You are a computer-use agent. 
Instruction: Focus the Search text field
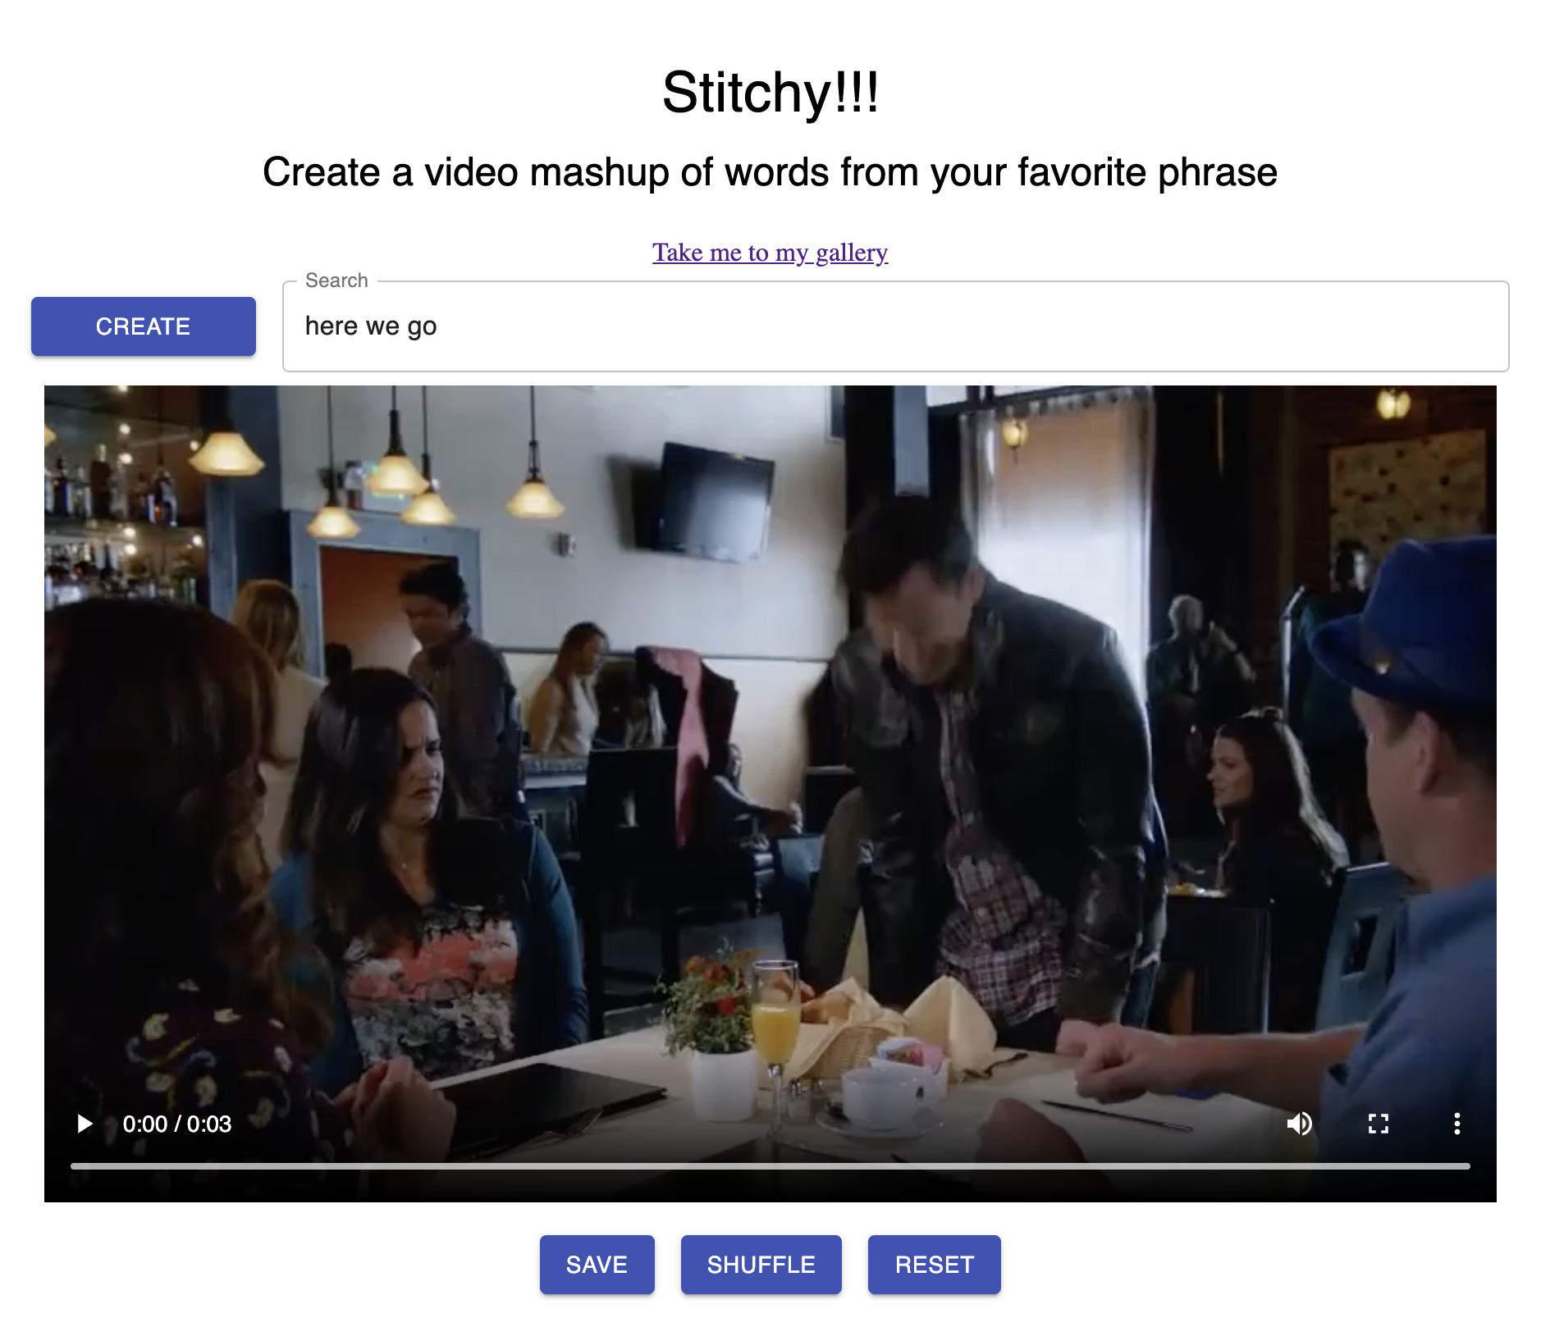[896, 326]
